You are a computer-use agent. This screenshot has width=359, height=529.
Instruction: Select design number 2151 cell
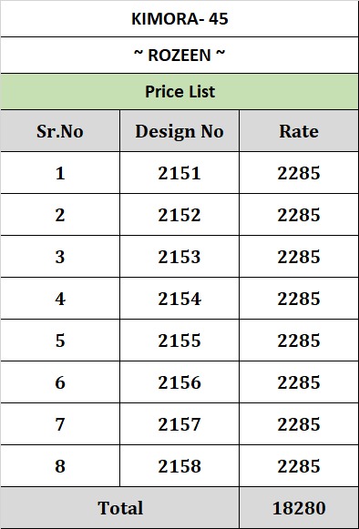coord(179,173)
